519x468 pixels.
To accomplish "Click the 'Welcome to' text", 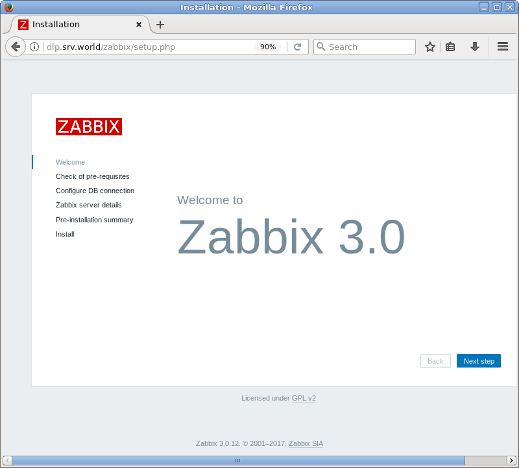I will pos(210,200).
